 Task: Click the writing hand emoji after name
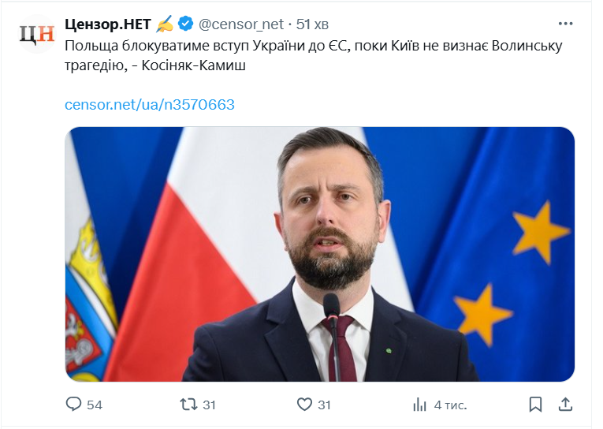coord(163,24)
